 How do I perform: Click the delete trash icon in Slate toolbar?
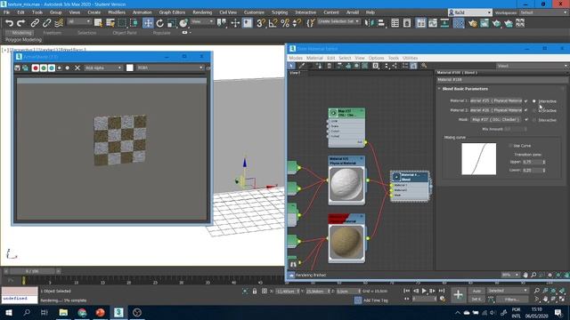click(330, 66)
